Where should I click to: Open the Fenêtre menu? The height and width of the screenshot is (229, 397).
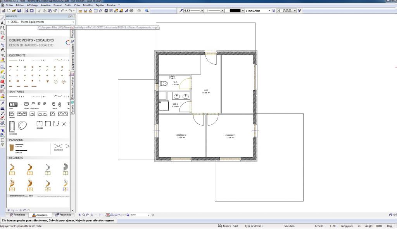coord(111,5)
